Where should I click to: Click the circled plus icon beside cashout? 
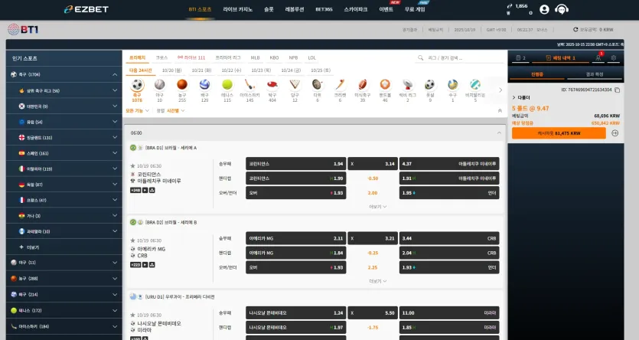tap(615, 133)
